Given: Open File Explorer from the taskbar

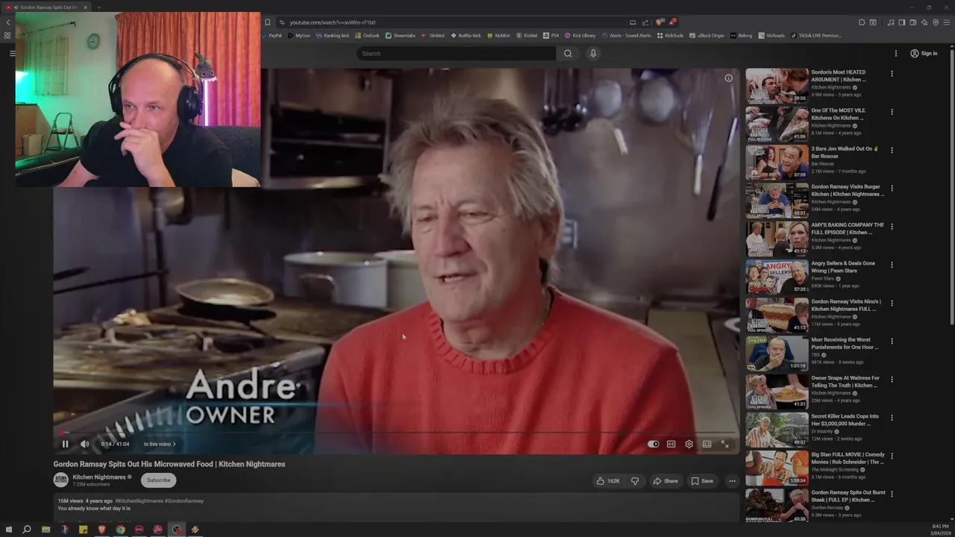Looking at the screenshot, I should [x=46, y=530].
